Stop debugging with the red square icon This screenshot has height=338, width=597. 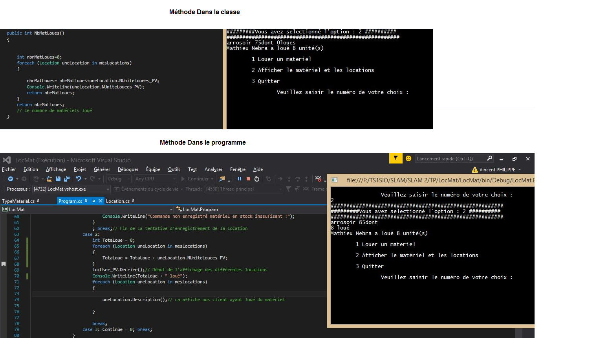(248, 179)
